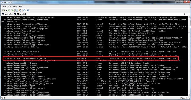Screen dimensions: 191x100
Task: Click windows/browser/windvd7_applicationtype module name
Action: [x=27, y=45]
